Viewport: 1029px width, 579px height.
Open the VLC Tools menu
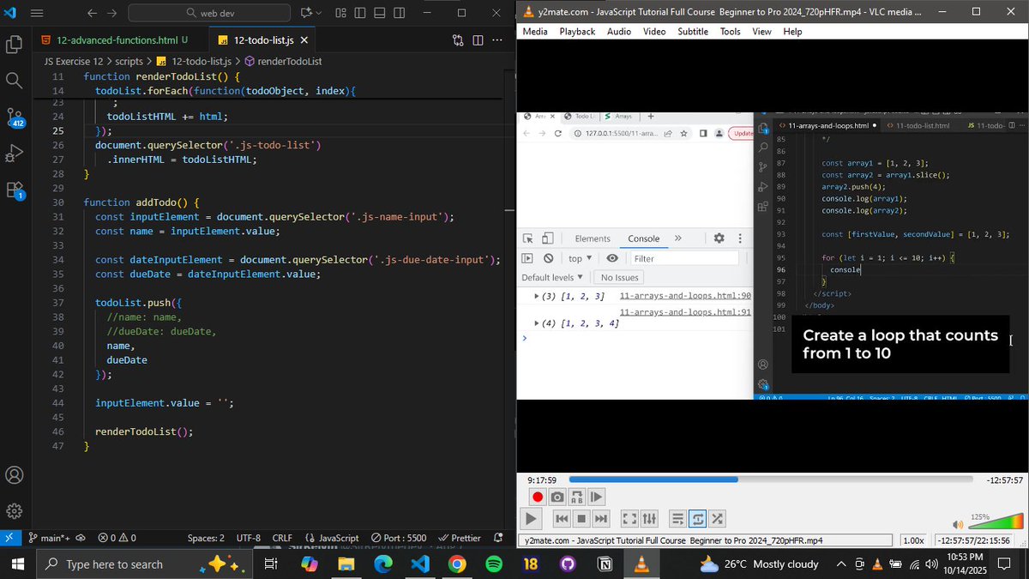point(731,32)
